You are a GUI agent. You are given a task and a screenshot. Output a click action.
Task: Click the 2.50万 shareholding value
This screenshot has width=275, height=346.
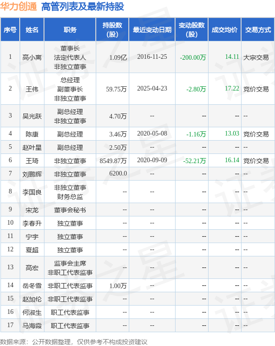(118, 147)
